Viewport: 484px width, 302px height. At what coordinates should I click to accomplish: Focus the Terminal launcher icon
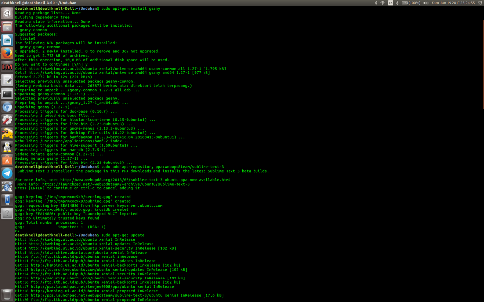click(x=7, y=93)
